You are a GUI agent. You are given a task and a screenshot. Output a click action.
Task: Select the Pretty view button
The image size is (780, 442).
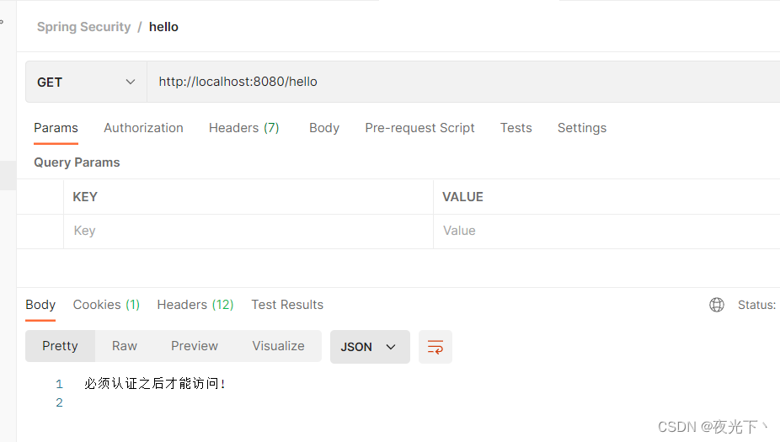60,346
